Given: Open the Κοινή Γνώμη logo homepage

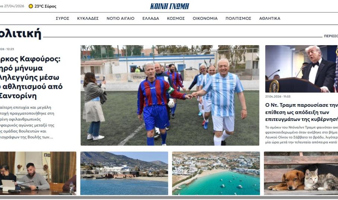Looking at the screenshot, I should pos(170,6).
